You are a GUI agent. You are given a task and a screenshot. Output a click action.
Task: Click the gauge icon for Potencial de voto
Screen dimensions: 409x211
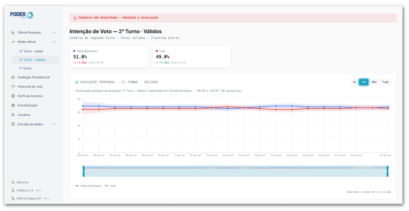tap(13, 87)
